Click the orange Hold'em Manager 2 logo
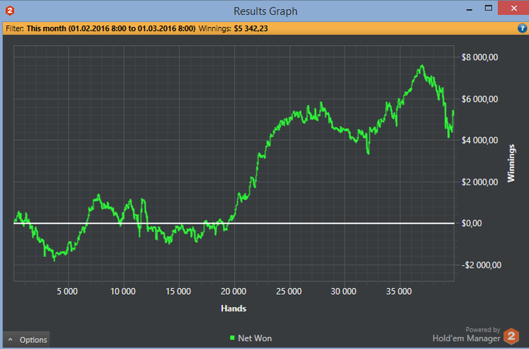The height and width of the screenshot is (349, 529). point(511,336)
